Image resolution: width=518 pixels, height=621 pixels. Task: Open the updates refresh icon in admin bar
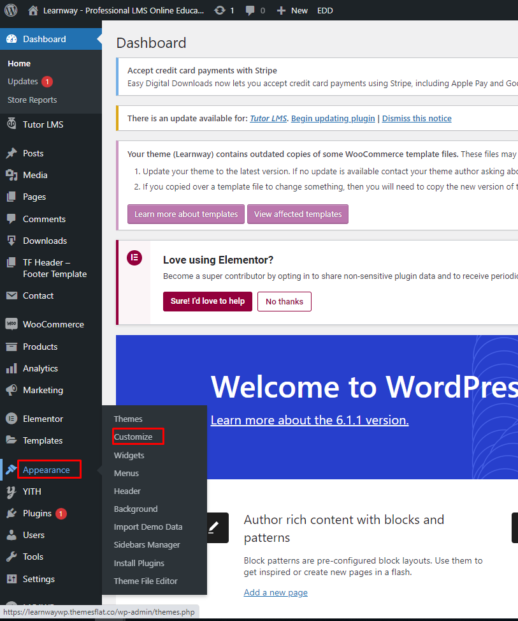[x=219, y=11]
